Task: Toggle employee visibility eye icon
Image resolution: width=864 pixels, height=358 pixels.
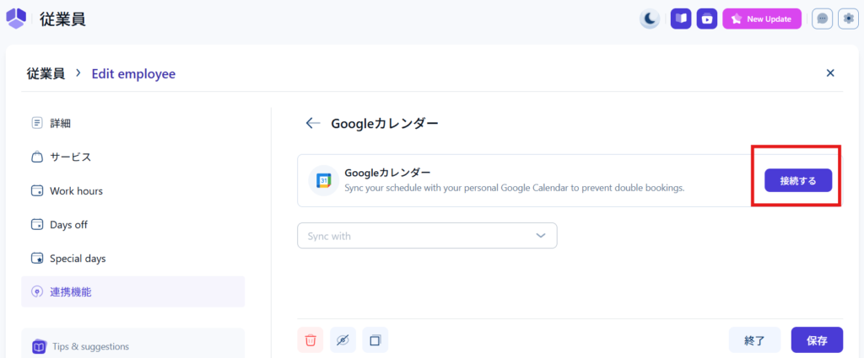Action: coord(343,340)
